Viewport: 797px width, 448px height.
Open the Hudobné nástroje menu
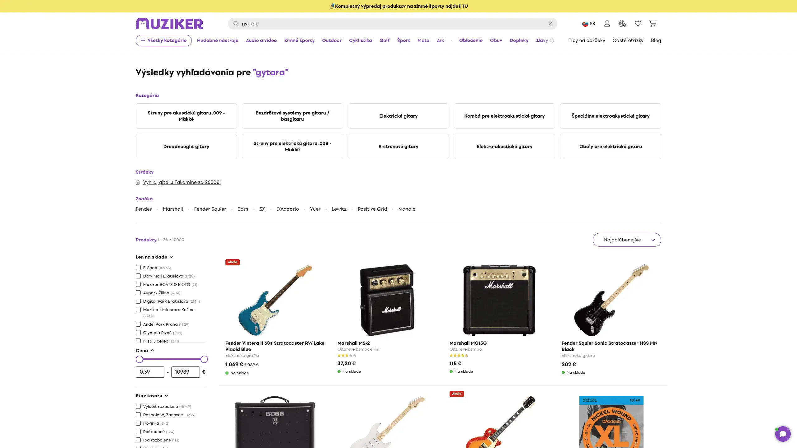[217, 40]
